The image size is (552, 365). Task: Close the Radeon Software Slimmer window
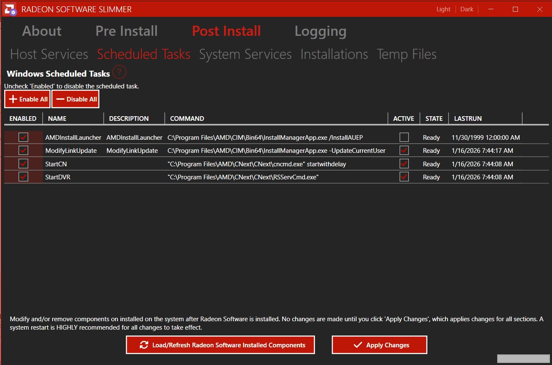coord(539,9)
